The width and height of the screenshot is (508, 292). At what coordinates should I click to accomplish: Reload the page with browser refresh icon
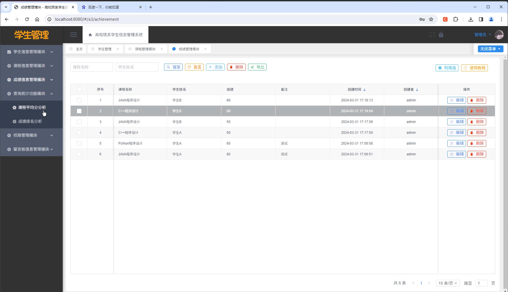coord(27,19)
